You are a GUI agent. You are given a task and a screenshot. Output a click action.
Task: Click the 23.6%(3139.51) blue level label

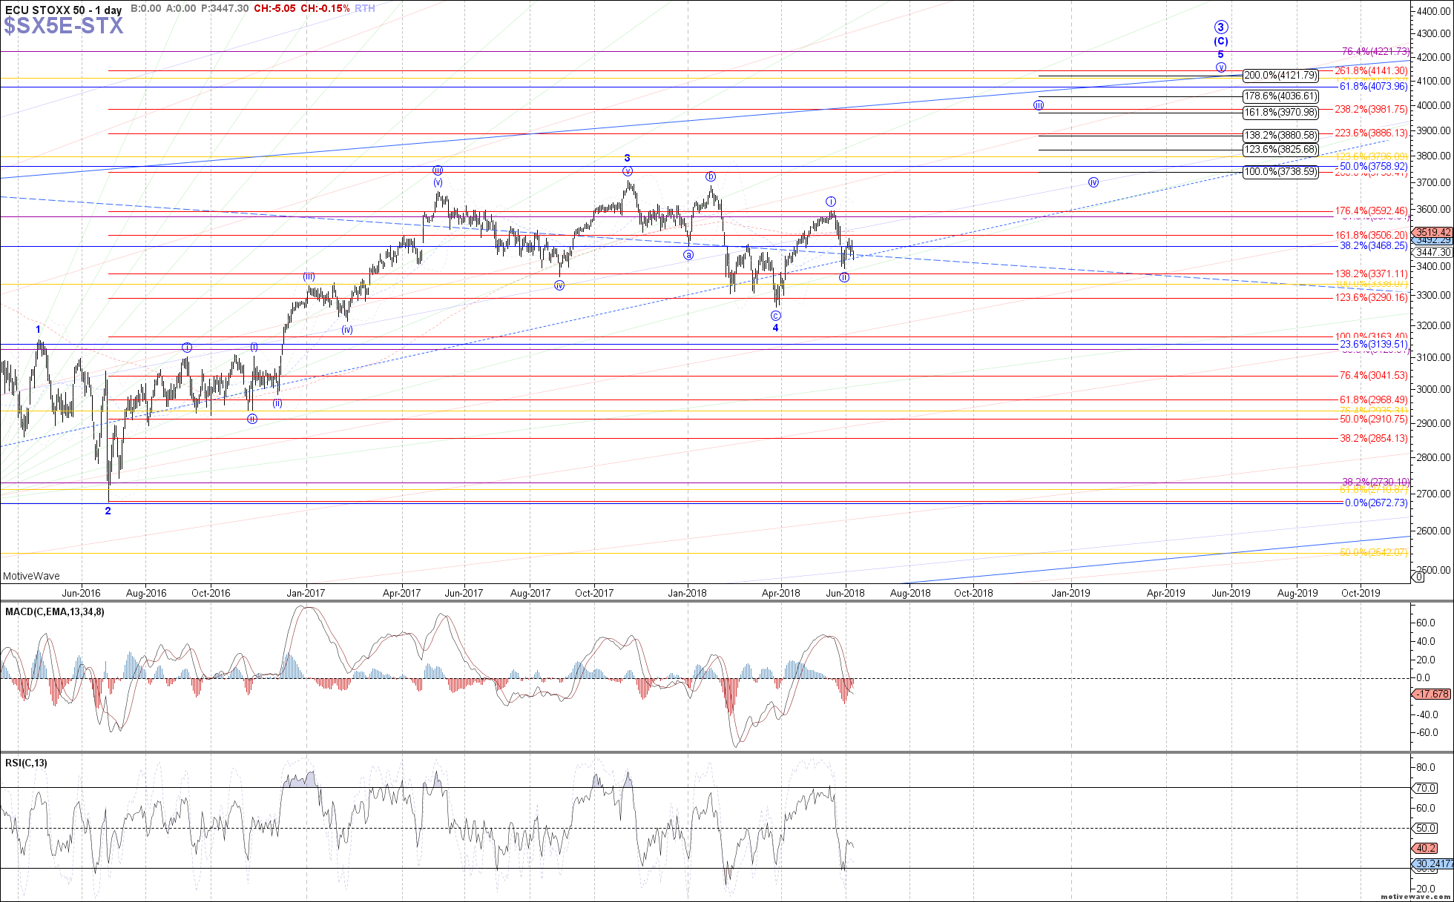pyautogui.click(x=1373, y=345)
